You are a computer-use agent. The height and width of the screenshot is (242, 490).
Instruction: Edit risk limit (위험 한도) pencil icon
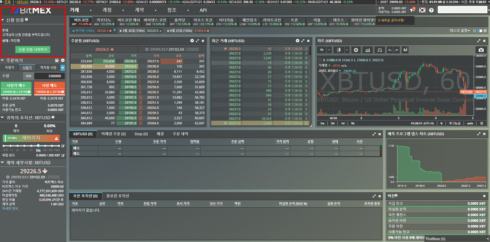[63, 155]
